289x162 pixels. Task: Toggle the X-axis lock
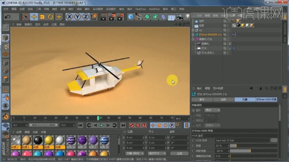69,17
